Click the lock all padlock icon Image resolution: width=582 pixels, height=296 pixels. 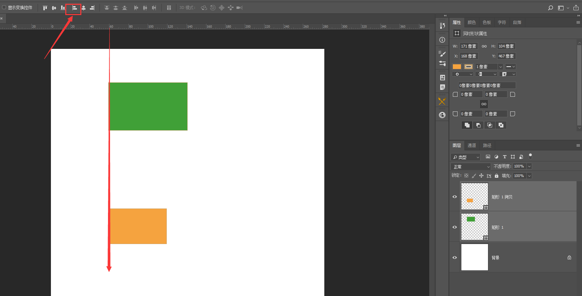pyautogui.click(x=497, y=176)
